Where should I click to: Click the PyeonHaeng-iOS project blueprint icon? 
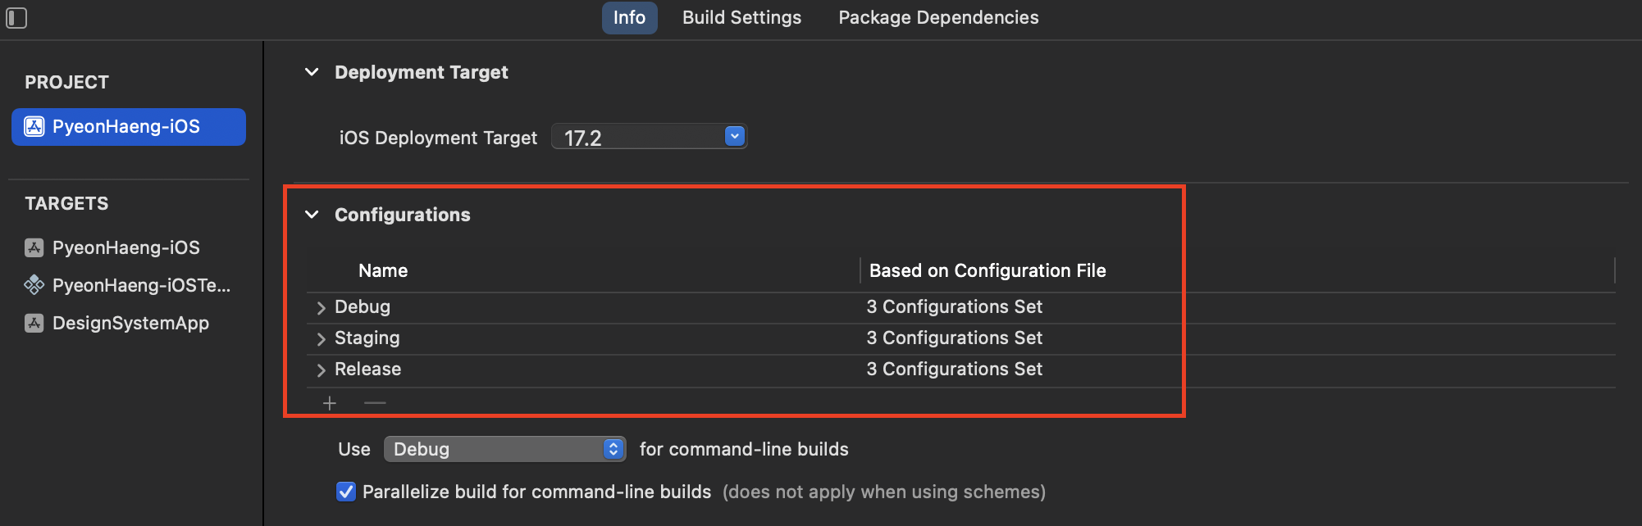pyautogui.click(x=34, y=126)
